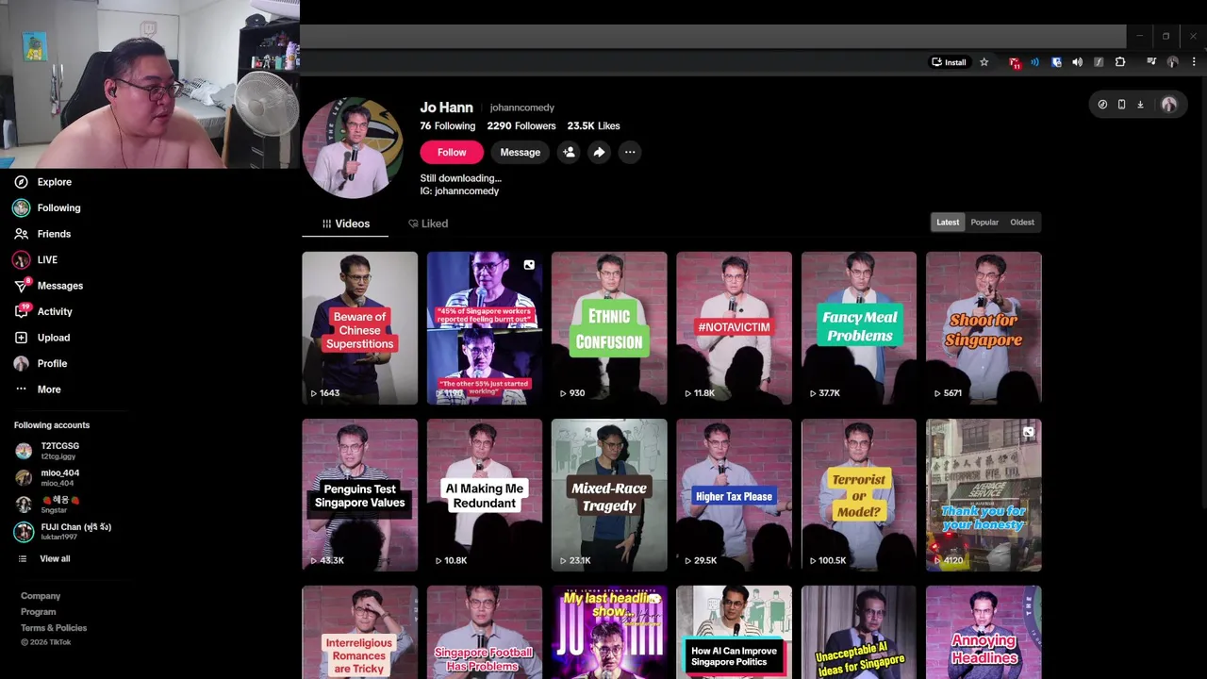Open the Thank you for your honesty post
Viewport: 1207px width, 679px height.
[x=984, y=495]
